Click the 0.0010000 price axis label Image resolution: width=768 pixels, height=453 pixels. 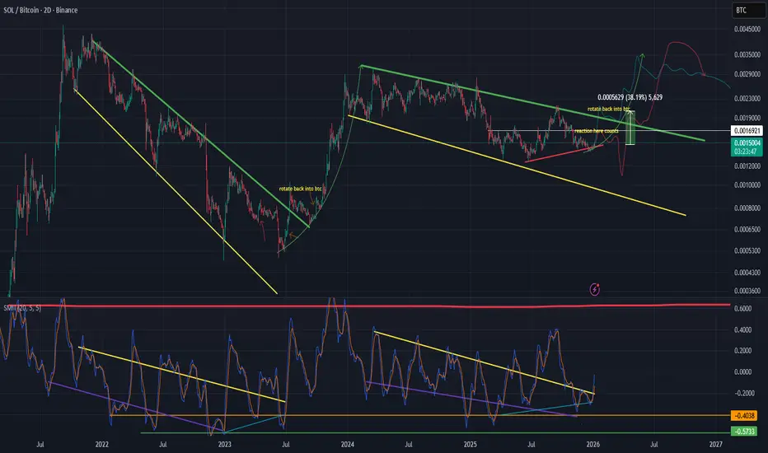[x=747, y=185]
